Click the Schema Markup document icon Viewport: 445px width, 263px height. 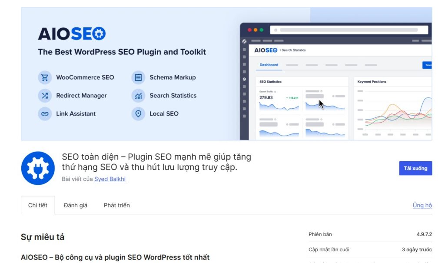coord(138,77)
